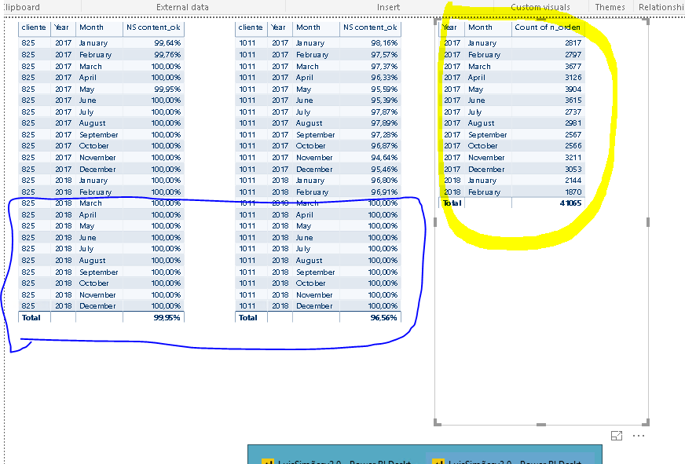Select the 97,87% value for July 2017
The height and width of the screenshot is (464, 685).
pos(384,111)
